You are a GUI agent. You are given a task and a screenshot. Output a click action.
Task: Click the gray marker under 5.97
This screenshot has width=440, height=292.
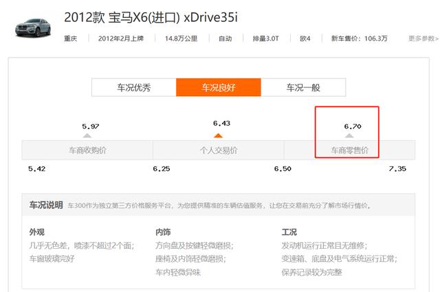coord(87,135)
